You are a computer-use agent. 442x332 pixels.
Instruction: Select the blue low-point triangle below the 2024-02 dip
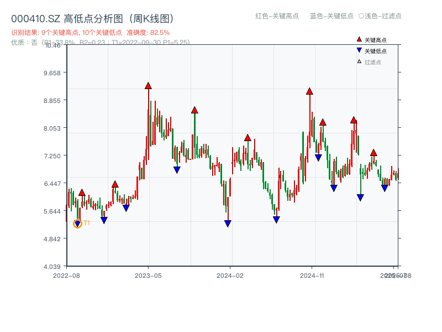(228, 222)
